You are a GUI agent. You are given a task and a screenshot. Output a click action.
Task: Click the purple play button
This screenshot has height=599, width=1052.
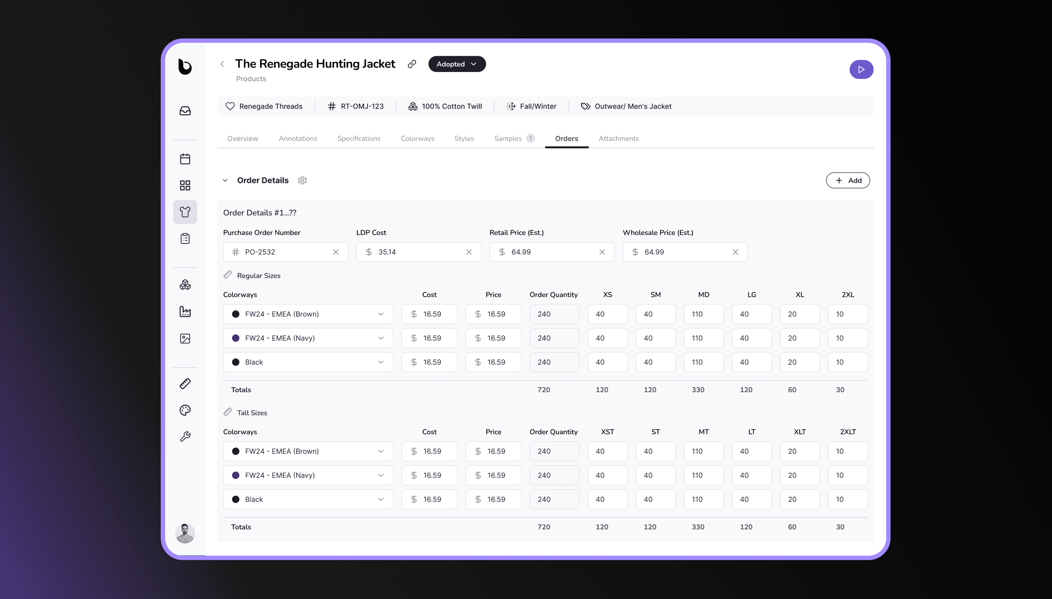pyautogui.click(x=861, y=69)
